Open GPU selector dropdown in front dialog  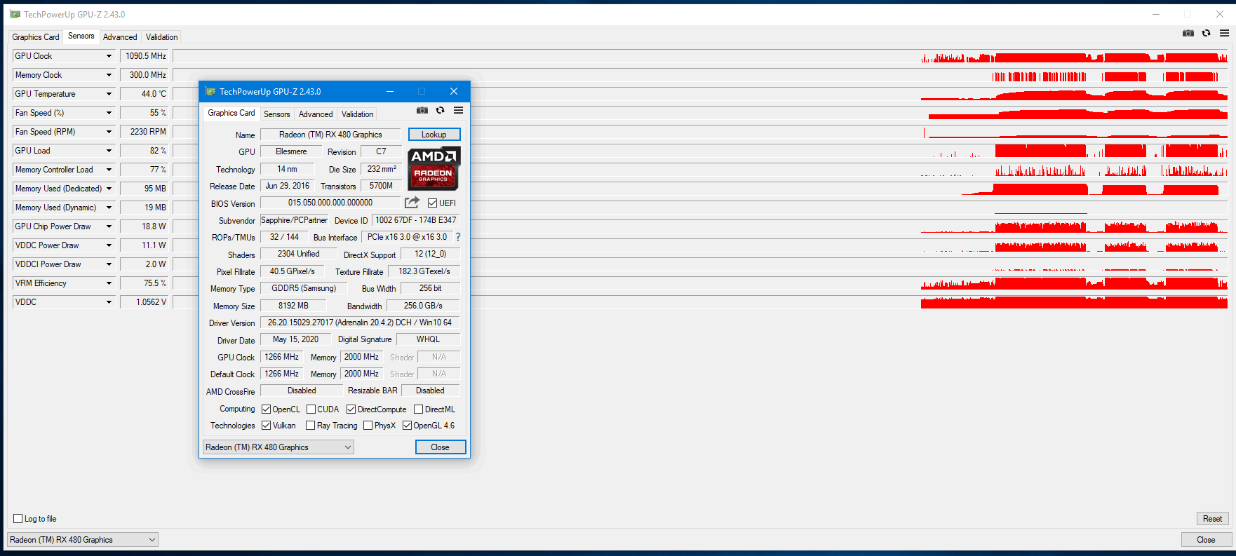pyautogui.click(x=278, y=447)
